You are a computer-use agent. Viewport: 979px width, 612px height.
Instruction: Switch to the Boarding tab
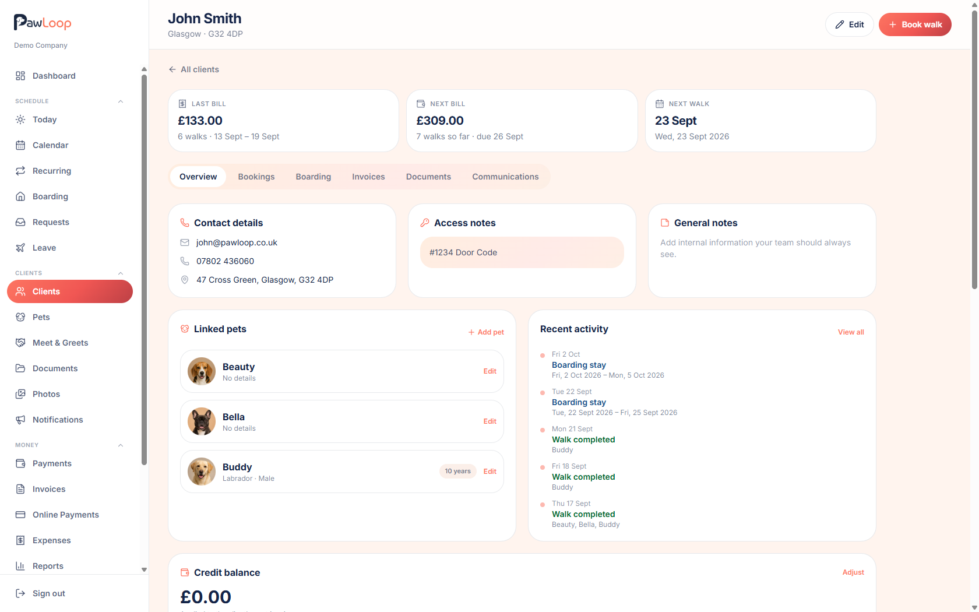pos(314,177)
